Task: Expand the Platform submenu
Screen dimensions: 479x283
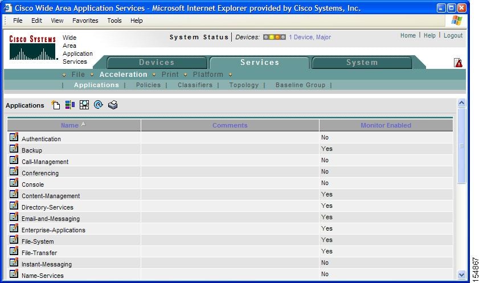Action: click(208, 74)
